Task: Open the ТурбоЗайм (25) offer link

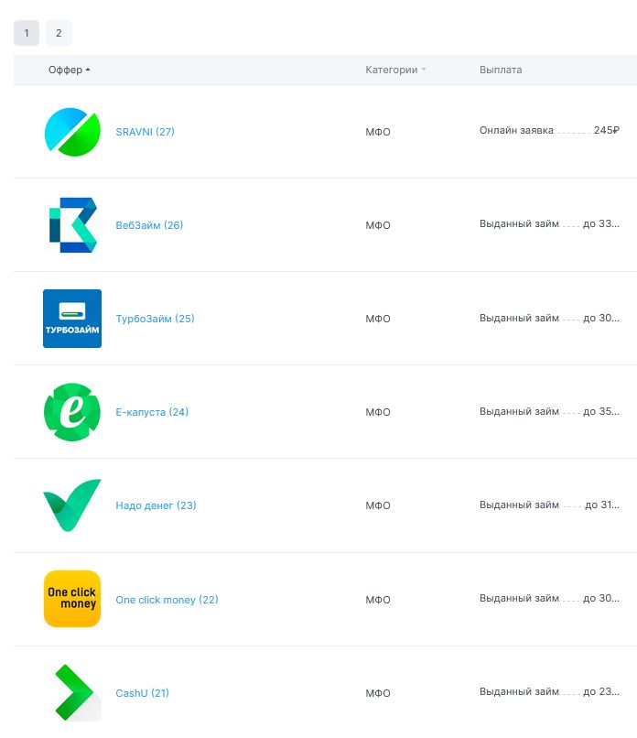Action: pyautogui.click(x=155, y=319)
